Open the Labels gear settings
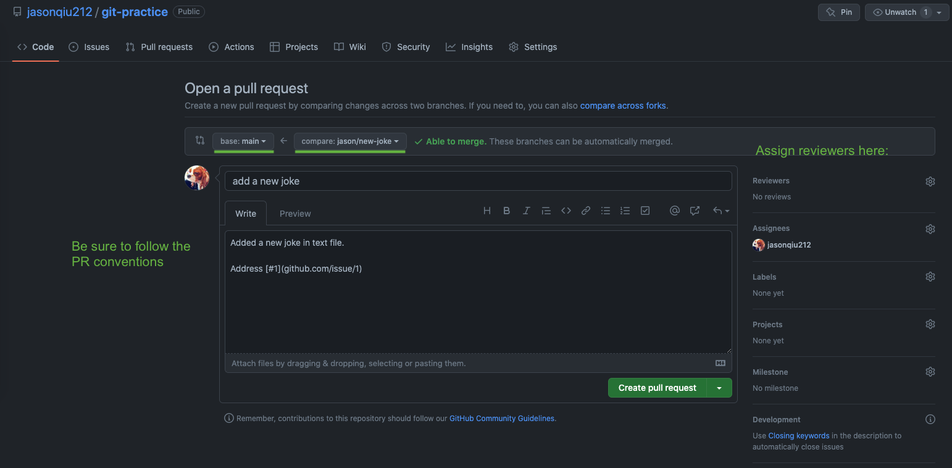 [930, 277]
